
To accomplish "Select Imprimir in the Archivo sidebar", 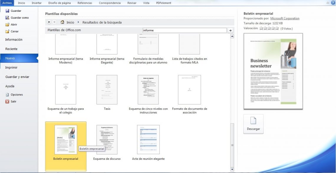I will (11, 67).
